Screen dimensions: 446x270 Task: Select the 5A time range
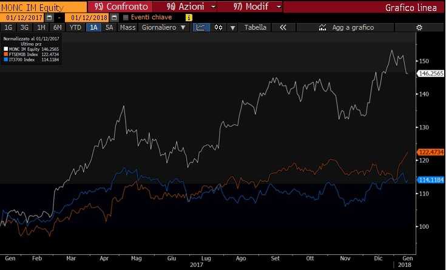pos(109,27)
